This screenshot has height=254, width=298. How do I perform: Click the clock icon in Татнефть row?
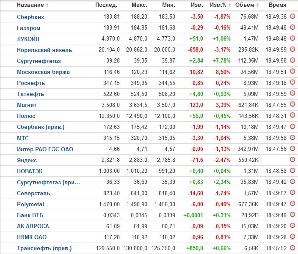pyautogui.click(x=292, y=93)
